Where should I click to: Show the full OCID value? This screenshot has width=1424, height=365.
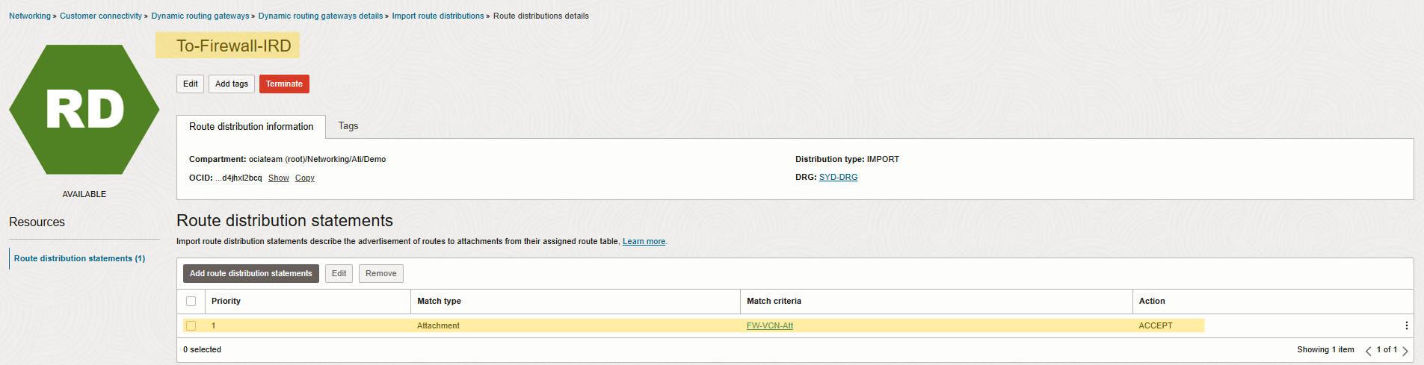point(279,178)
